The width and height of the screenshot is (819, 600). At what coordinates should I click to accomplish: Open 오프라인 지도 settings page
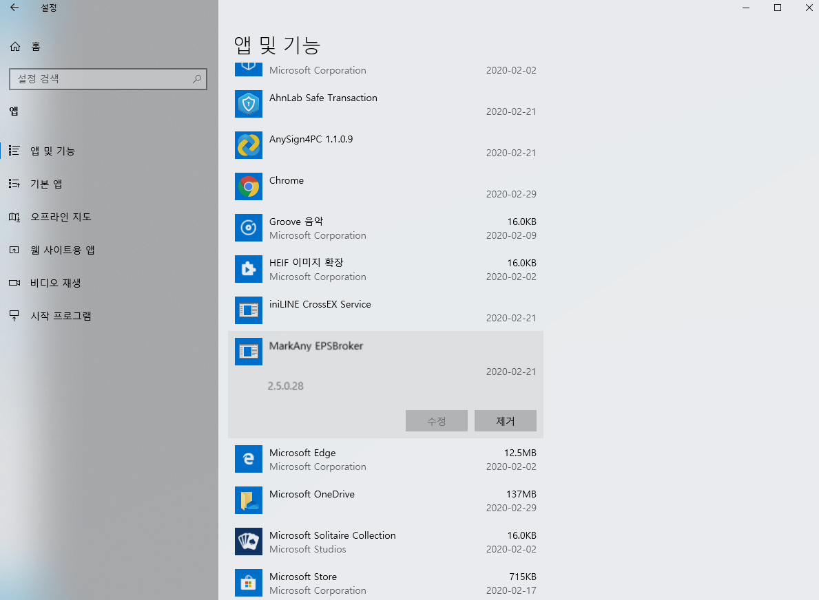[109, 217]
